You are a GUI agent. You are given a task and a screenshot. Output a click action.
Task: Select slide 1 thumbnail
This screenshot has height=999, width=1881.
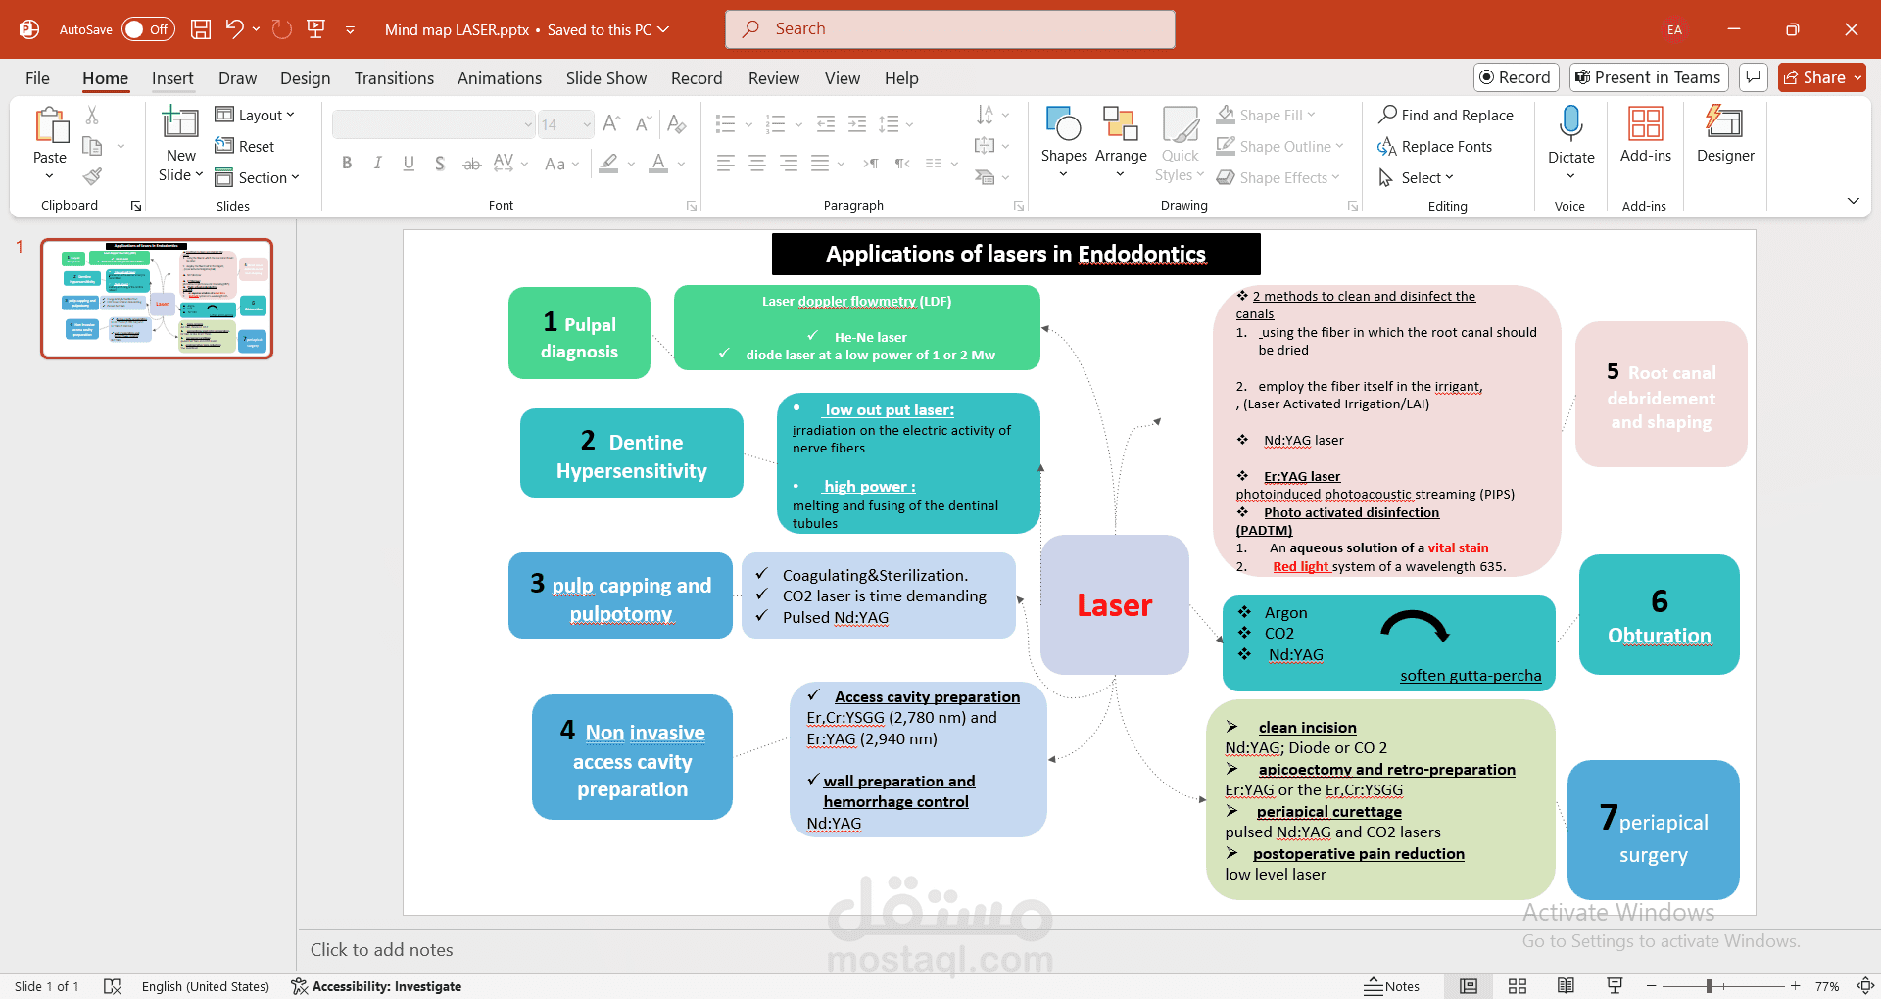157,299
